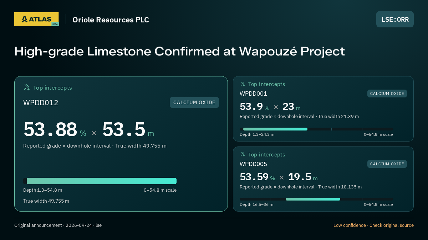Click the drill icon in WPDD012 card
428x240 pixels.
tap(27, 87)
